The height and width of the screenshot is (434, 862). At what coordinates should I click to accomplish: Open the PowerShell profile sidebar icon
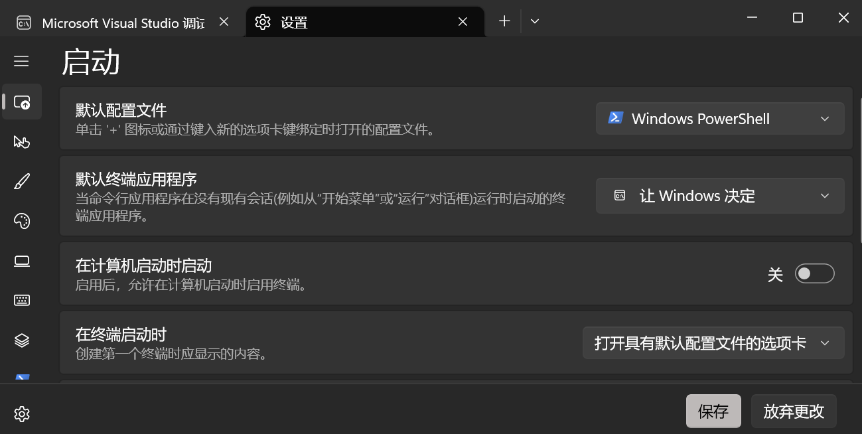[x=22, y=378]
